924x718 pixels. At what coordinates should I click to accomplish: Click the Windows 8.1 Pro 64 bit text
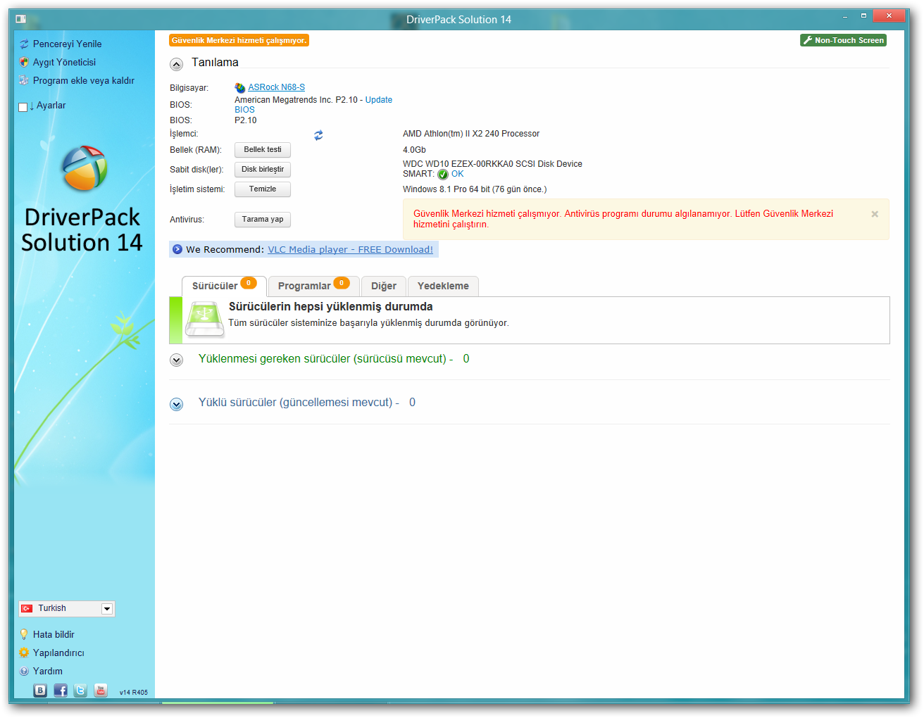click(475, 189)
